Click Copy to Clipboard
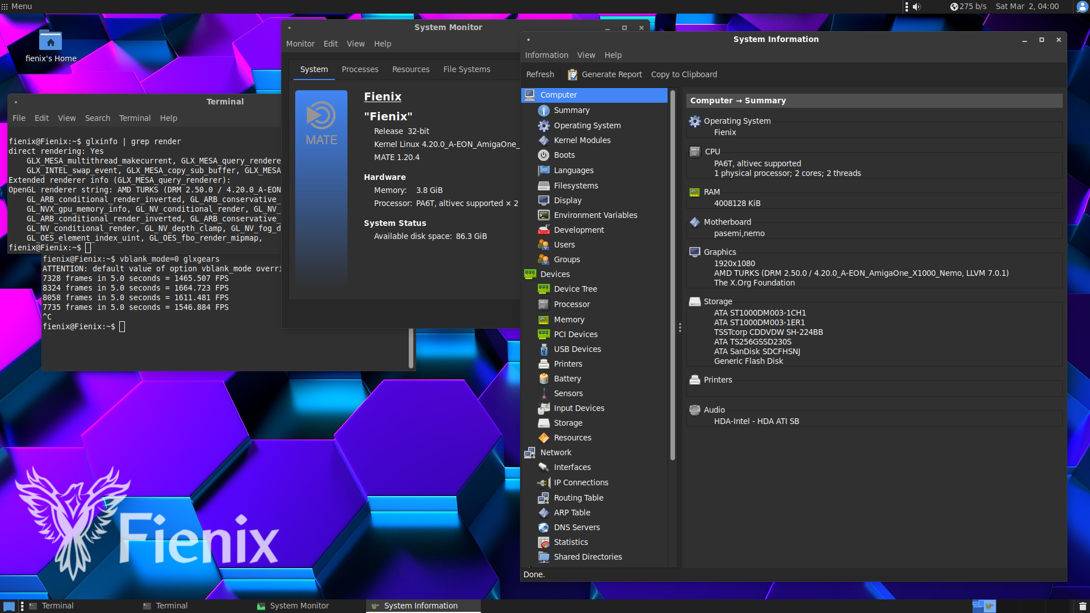This screenshot has width=1090, height=613. (x=684, y=74)
